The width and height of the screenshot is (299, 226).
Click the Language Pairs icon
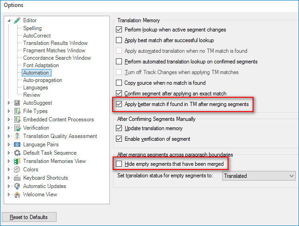[x=18, y=144]
